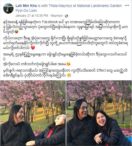The image size is (132, 146).
Task: Click the red heart emoji
Action: [33, 48]
